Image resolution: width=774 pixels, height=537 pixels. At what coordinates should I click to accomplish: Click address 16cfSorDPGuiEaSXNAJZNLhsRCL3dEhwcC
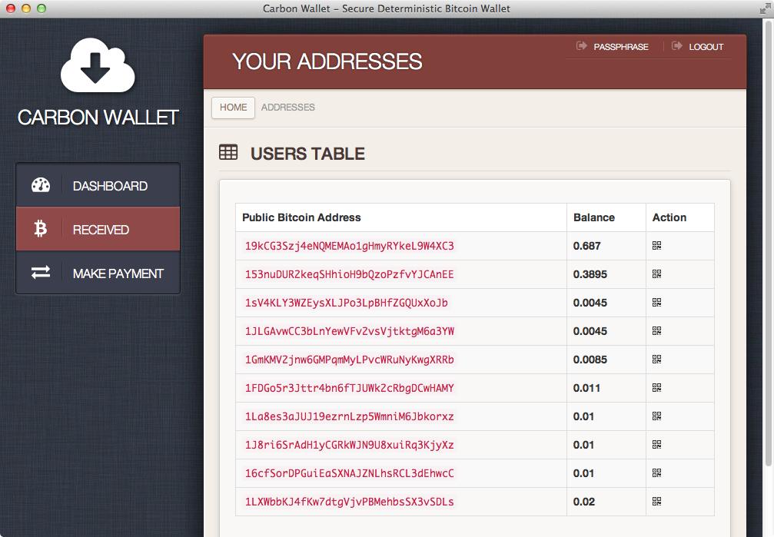(350, 473)
